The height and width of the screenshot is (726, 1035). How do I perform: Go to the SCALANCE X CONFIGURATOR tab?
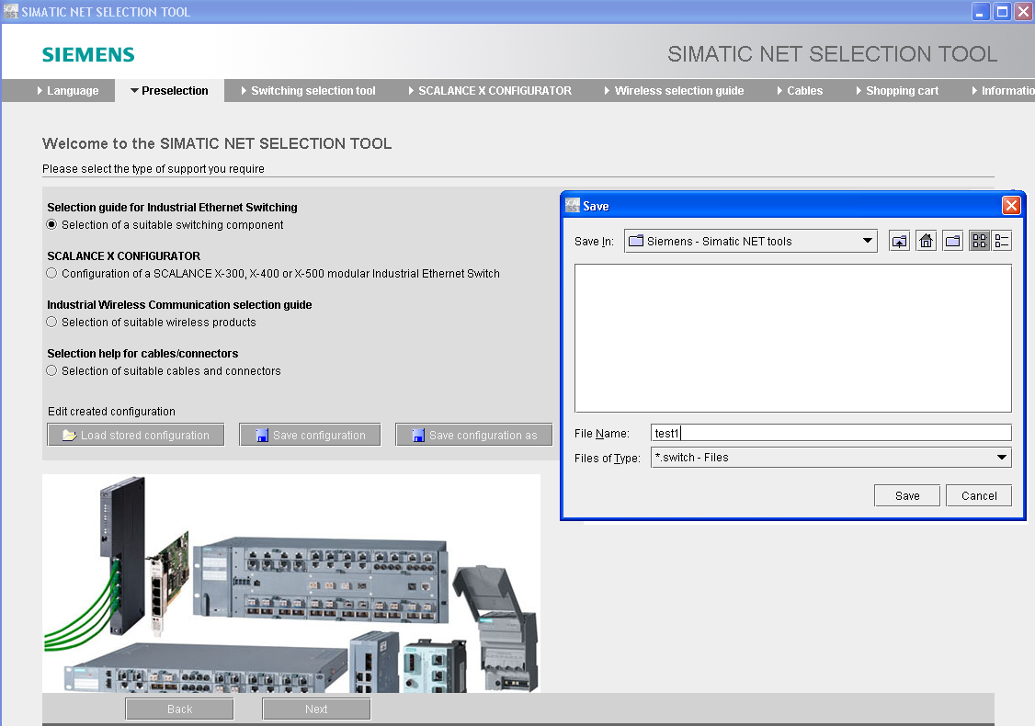click(490, 90)
